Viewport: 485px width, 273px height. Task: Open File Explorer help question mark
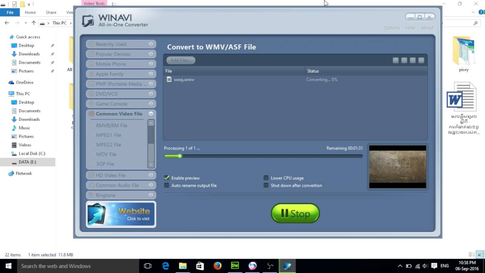482,12
